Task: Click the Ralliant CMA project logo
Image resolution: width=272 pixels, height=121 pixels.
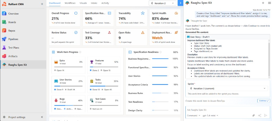Action: [4, 4]
